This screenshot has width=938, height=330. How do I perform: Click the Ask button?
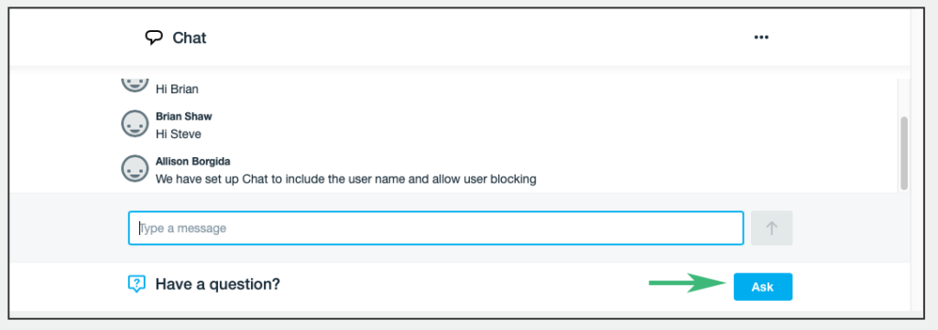pos(763,287)
